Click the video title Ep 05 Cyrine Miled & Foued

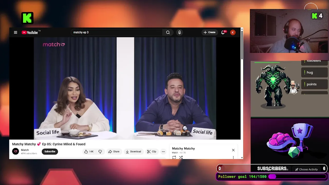(x=49, y=144)
